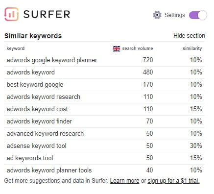214x194 pixels.
Task: Click the Surfer logo icon
Action: (11, 14)
